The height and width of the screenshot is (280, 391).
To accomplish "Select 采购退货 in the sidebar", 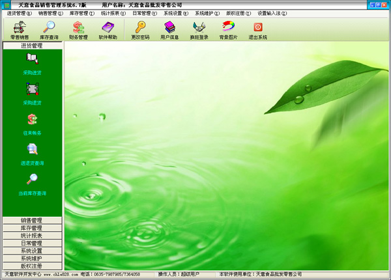I will click(32, 94).
